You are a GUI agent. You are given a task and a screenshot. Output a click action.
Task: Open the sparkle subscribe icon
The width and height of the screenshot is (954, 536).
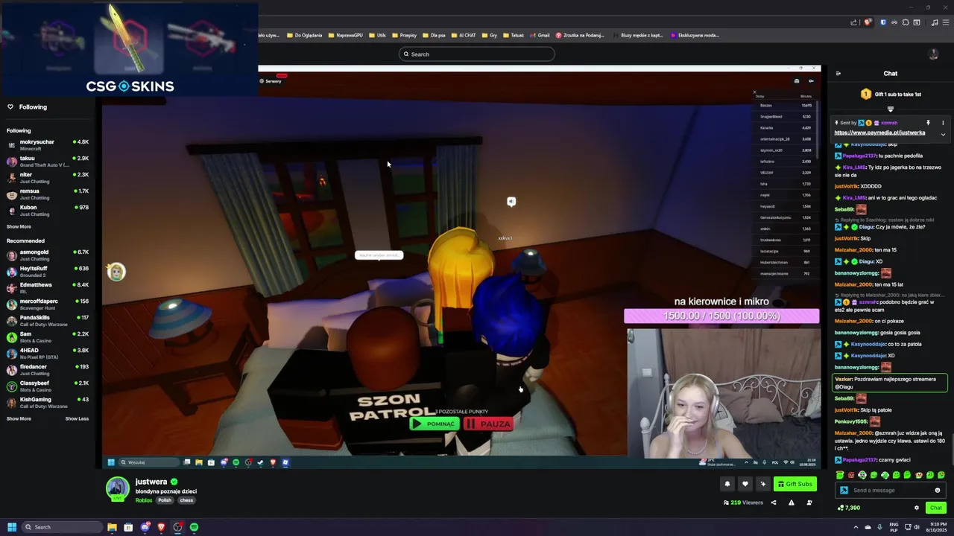pyautogui.click(x=762, y=484)
